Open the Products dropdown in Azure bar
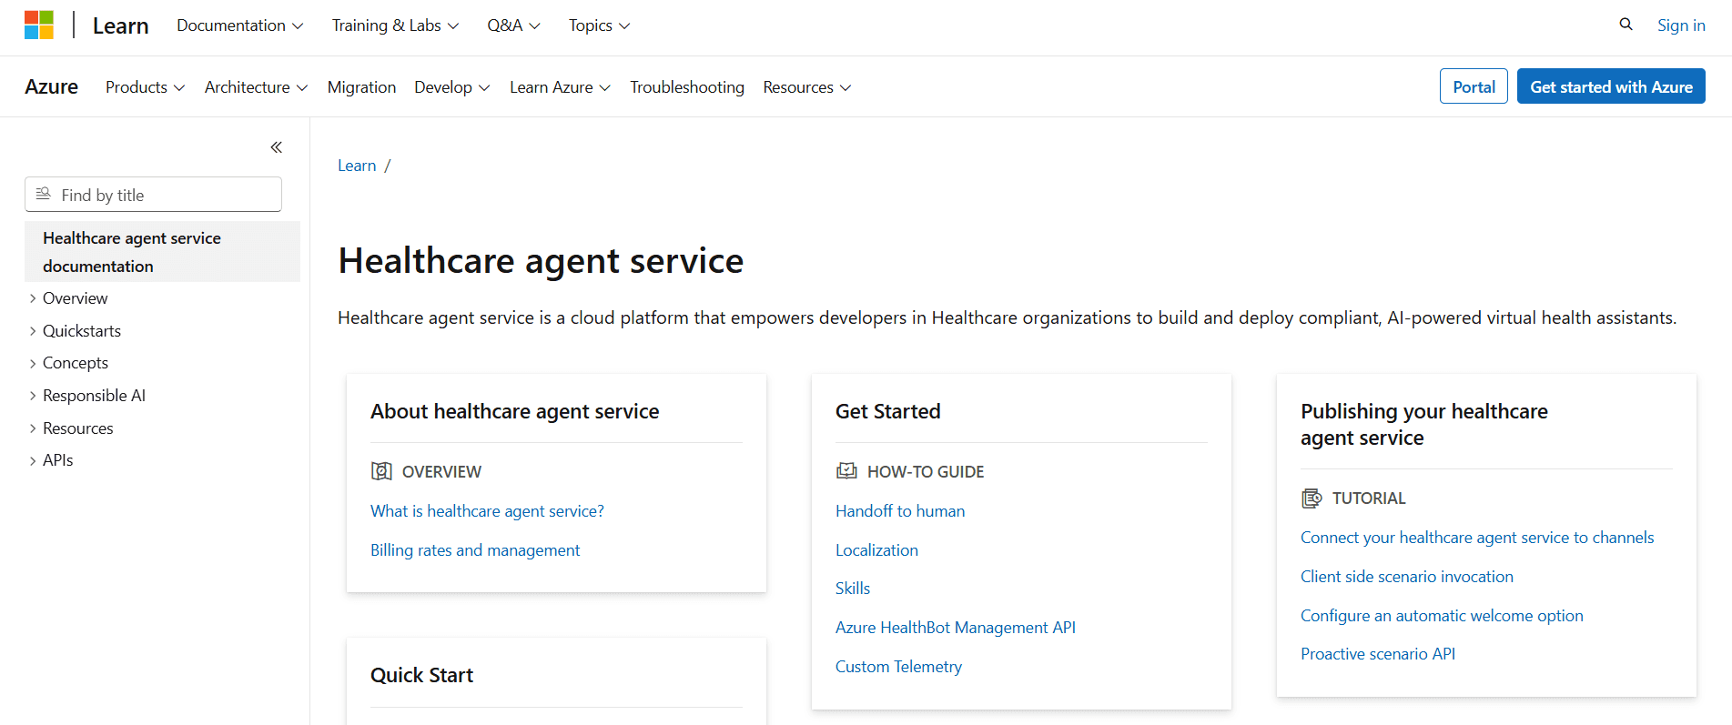 pos(145,87)
